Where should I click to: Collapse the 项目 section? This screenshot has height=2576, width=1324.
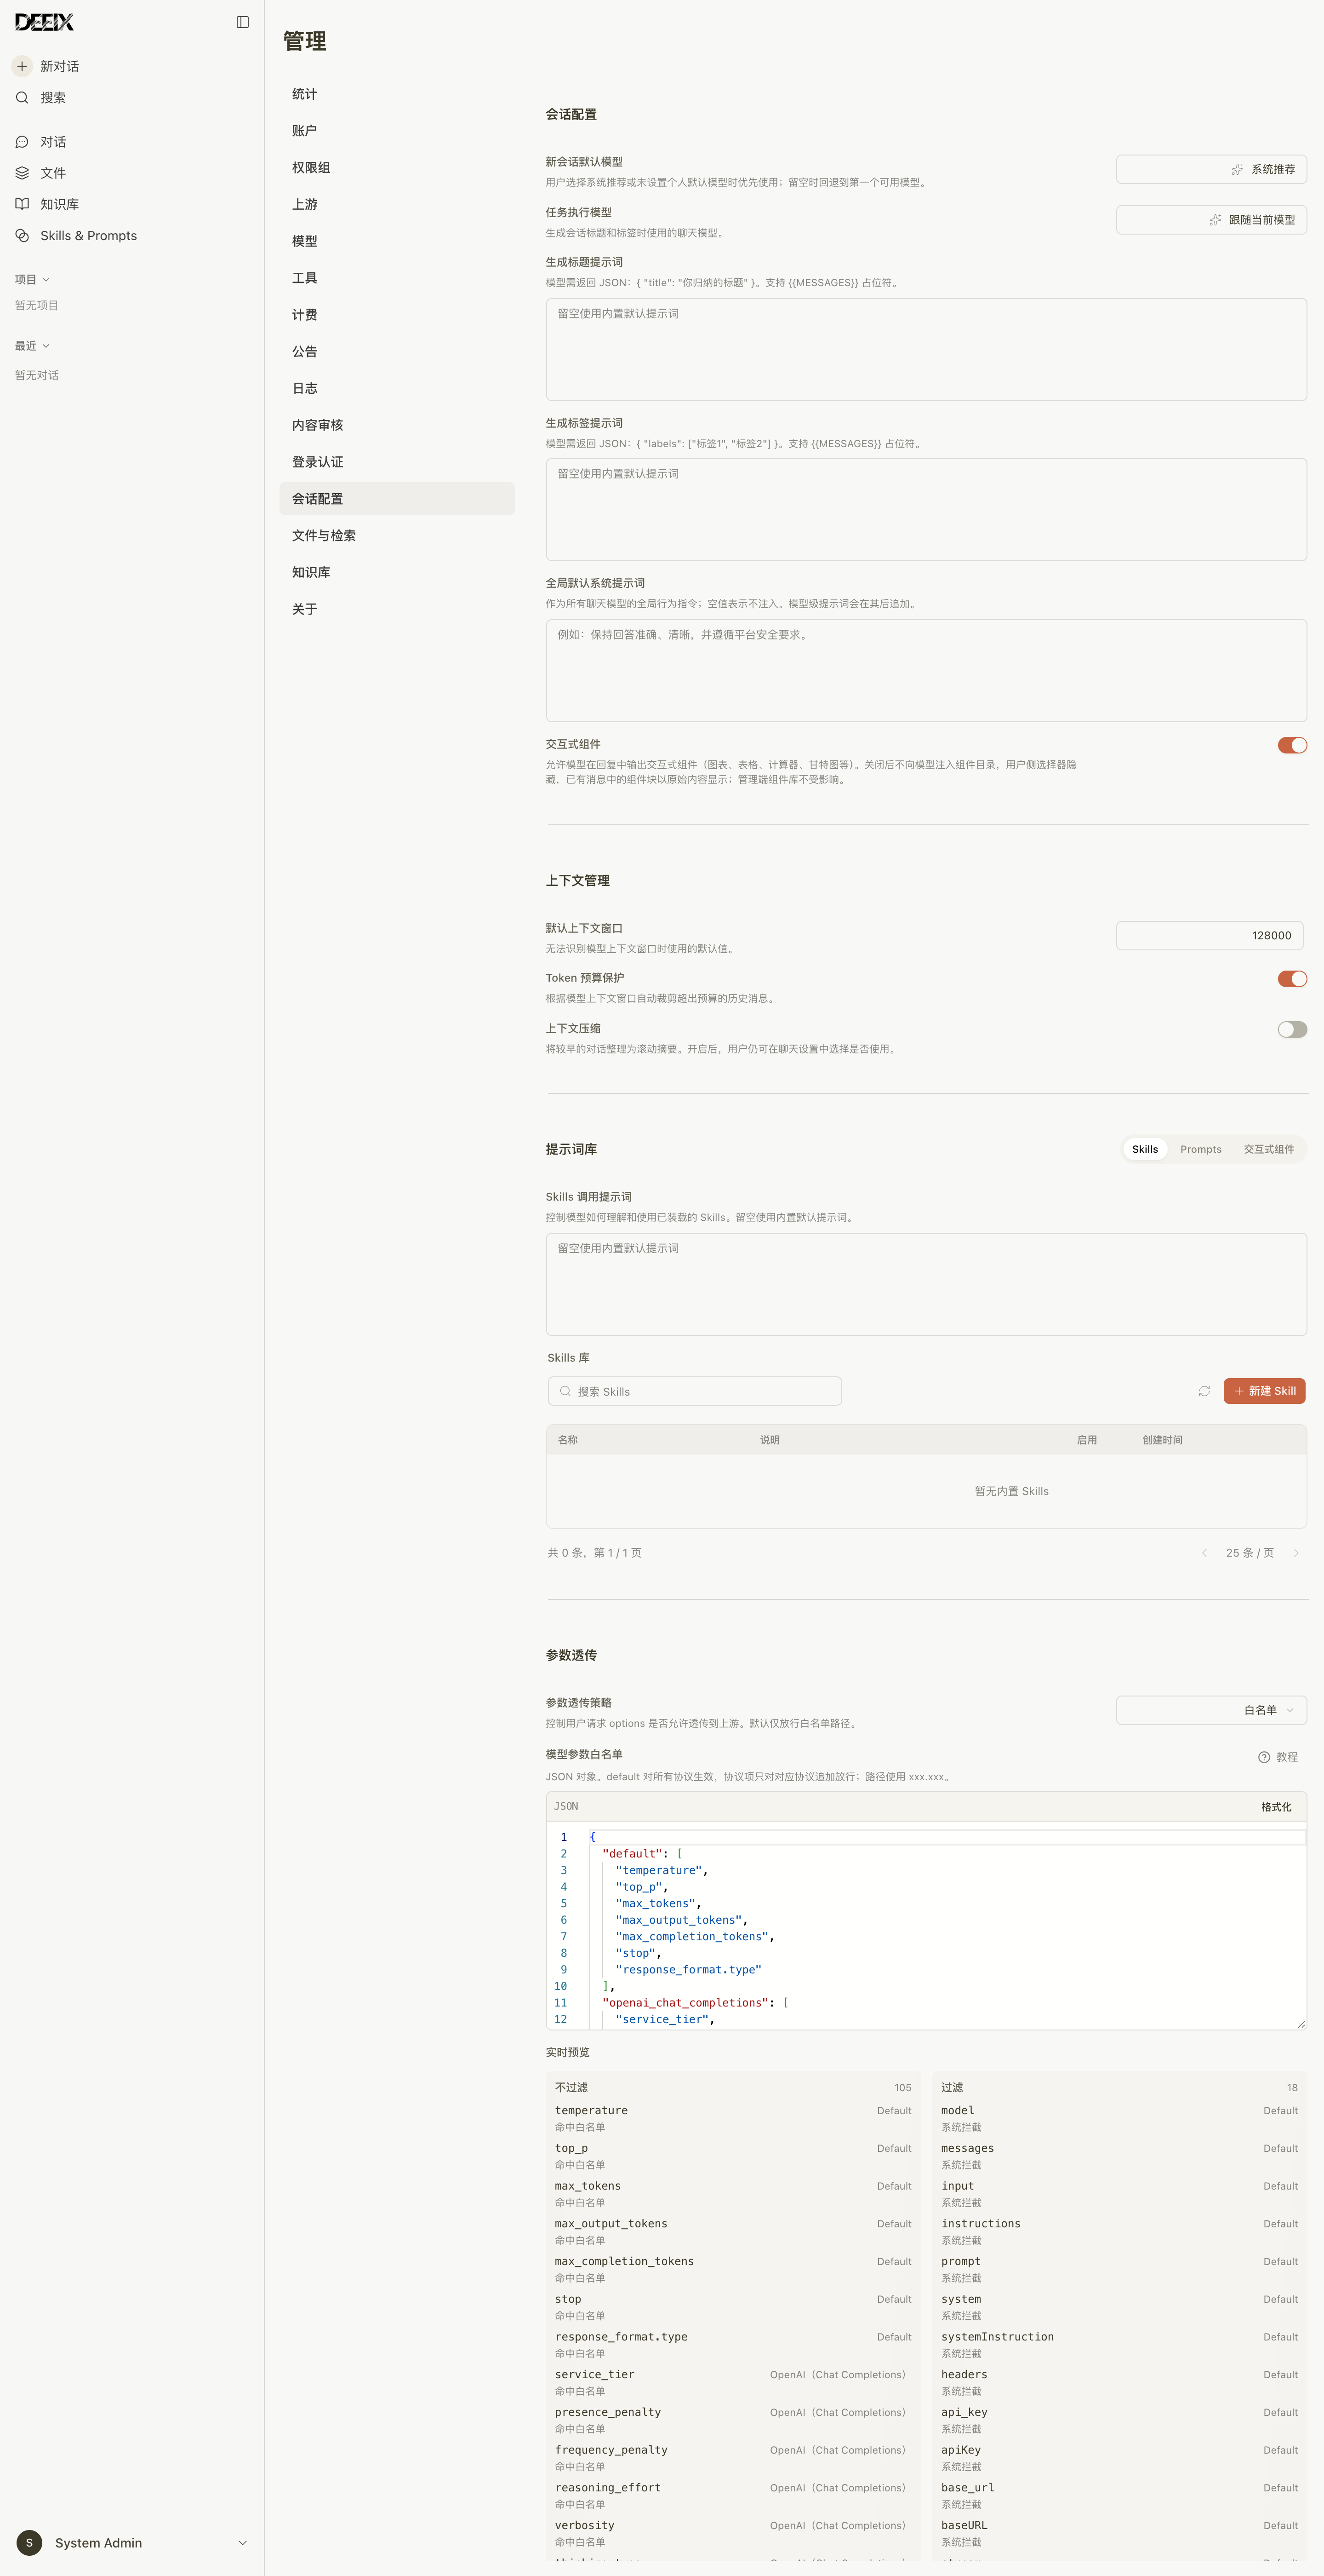[32, 279]
